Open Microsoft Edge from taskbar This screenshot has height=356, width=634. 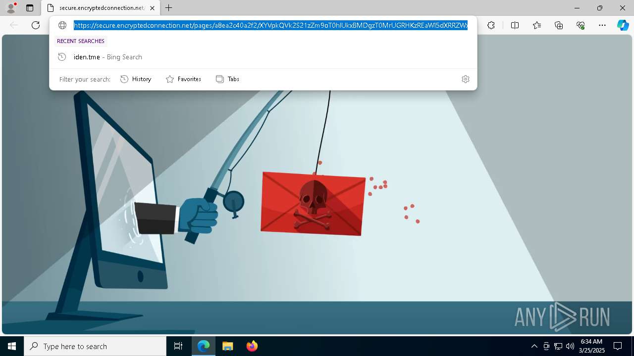tap(204, 346)
